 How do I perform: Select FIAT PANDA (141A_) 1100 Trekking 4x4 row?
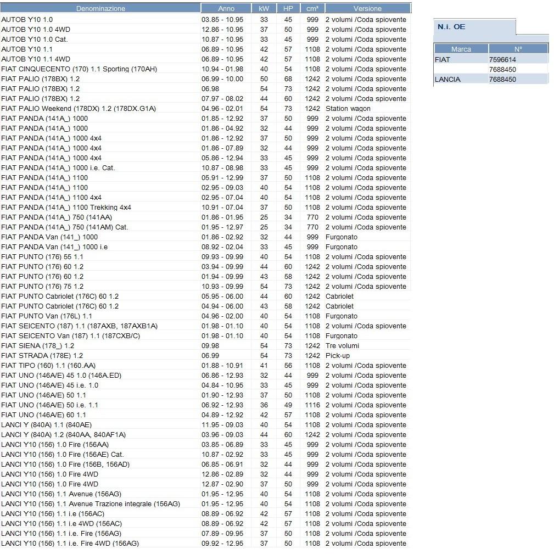[x=206, y=208]
